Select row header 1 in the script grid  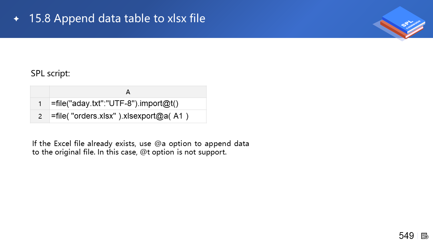tap(40, 104)
